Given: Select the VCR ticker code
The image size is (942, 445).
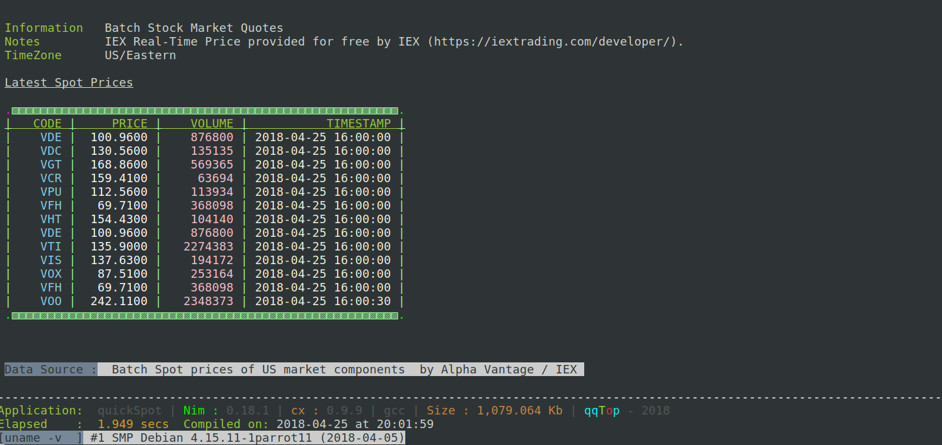Looking at the screenshot, I should pyautogui.click(x=51, y=178).
